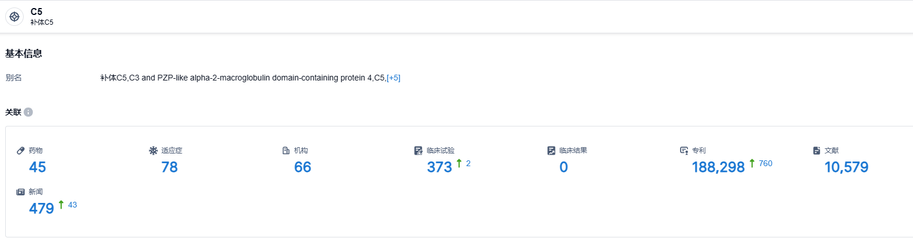Expand the [+5] more aliases link
Viewport: 913px width, 238px height.
393,78
